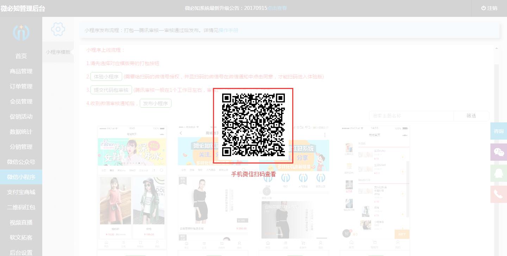This screenshot has width=507, height=256.
Task: Click the 体验小程序 button
Action: [x=106, y=76]
